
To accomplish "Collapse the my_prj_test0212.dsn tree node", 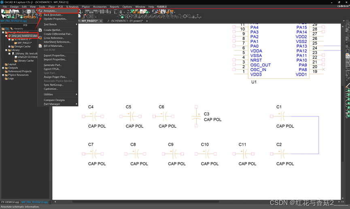I will (6, 36).
